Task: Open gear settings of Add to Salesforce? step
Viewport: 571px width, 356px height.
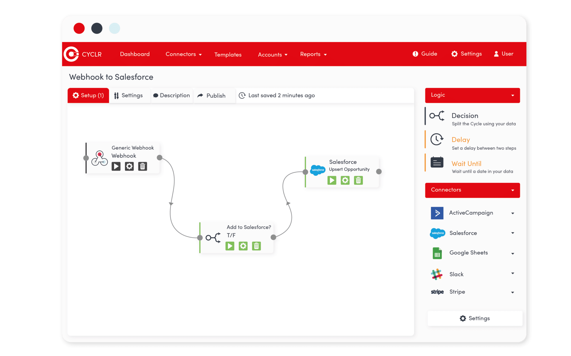Action: tap(243, 246)
